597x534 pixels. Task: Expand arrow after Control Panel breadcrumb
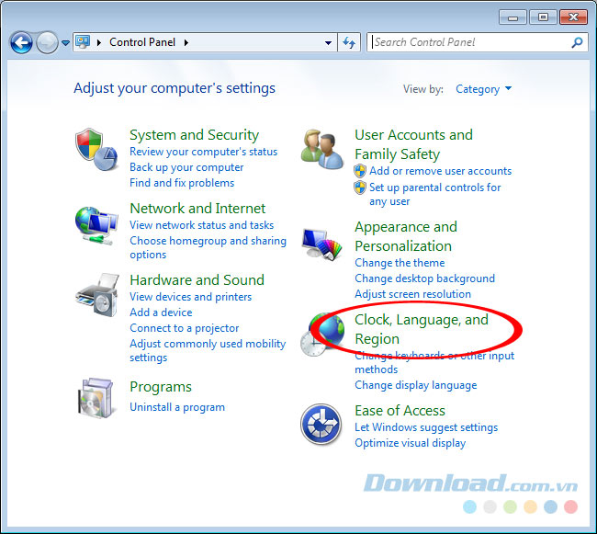[x=186, y=42]
